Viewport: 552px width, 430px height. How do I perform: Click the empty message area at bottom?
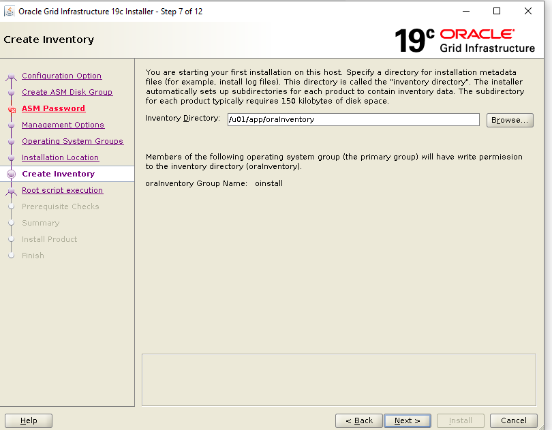tap(339, 380)
